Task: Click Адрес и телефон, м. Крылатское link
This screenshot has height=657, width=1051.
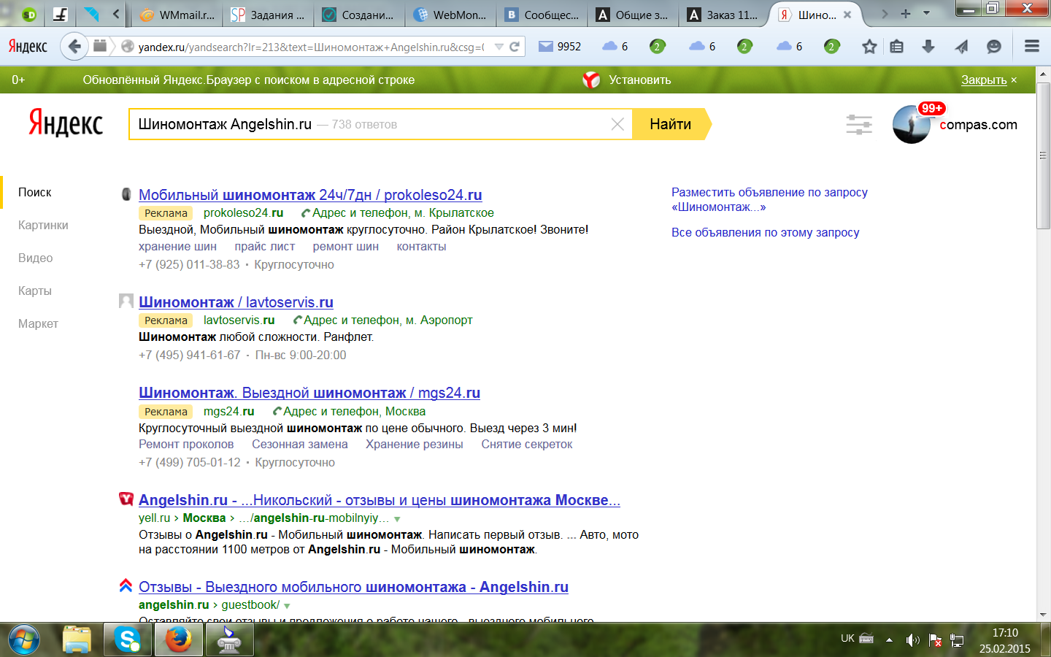Action: click(x=403, y=213)
